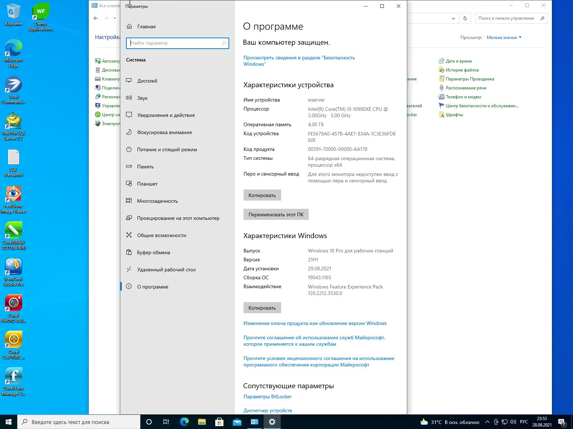Image resolution: width=573 pixels, height=429 pixels.
Task: Show hidden tray icons chevron
Action: [487, 422]
